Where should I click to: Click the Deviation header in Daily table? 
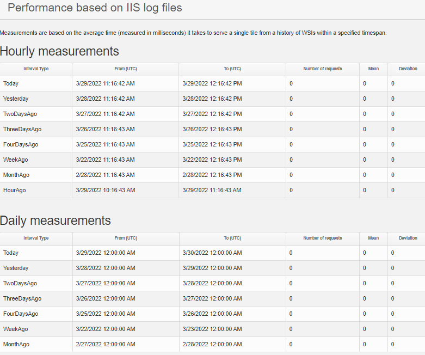[408, 238]
